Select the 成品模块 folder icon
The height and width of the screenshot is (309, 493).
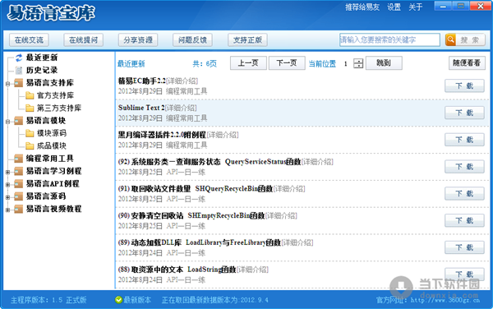coord(30,145)
